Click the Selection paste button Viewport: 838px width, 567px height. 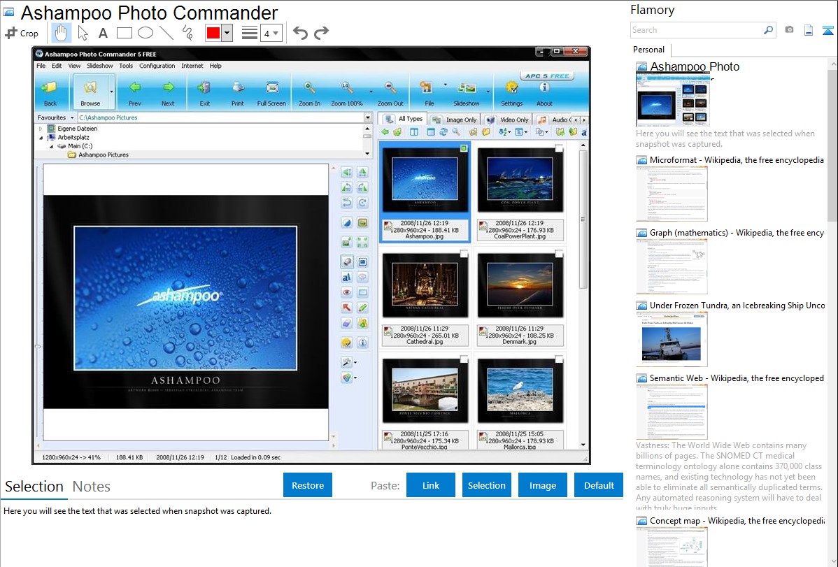click(486, 485)
